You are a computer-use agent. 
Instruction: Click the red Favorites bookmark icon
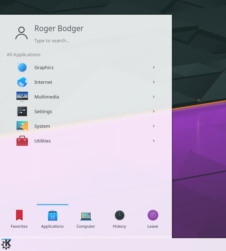tap(19, 215)
